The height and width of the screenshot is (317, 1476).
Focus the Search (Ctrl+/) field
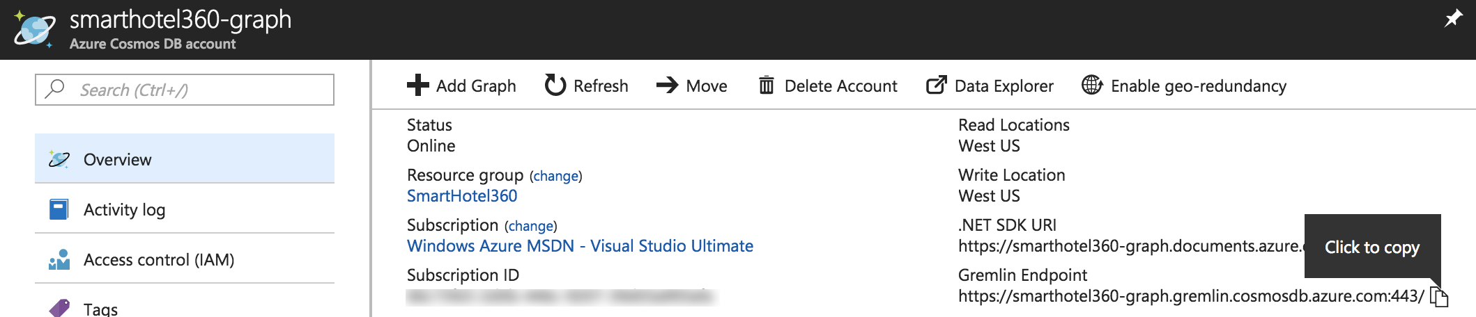click(x=195, y=90)
